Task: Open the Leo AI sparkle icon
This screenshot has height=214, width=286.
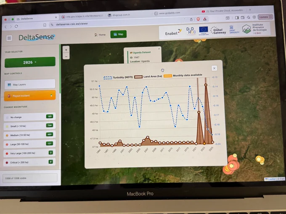Action: 249,17
